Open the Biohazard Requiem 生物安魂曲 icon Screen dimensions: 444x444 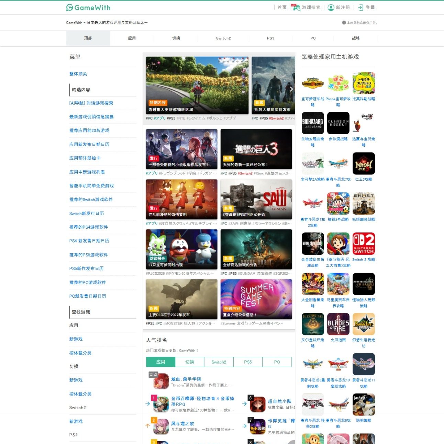point(313,123)
